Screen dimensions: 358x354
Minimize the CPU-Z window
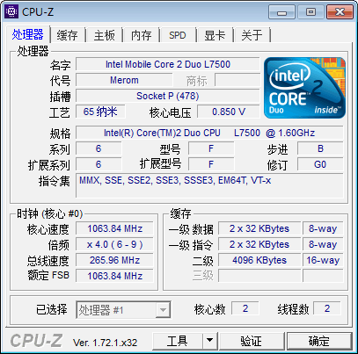(x=281, y=12)
